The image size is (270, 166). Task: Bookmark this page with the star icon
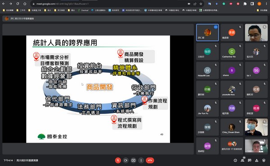click(201, 4)
